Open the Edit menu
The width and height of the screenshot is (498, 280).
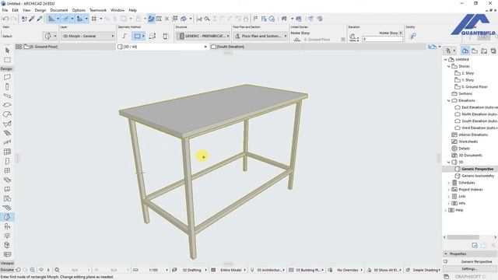(x=15, y=10)
